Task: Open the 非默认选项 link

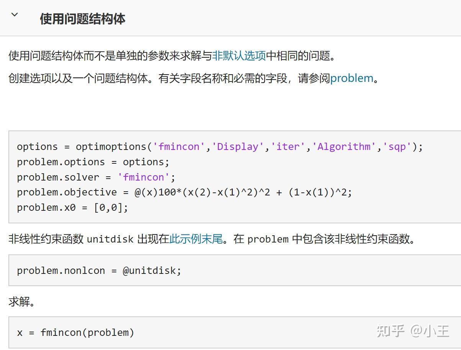Action: point(239,56)
